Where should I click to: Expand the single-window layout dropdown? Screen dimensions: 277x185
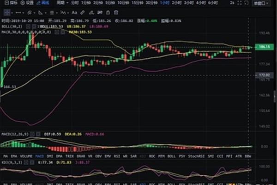[261, 3]
